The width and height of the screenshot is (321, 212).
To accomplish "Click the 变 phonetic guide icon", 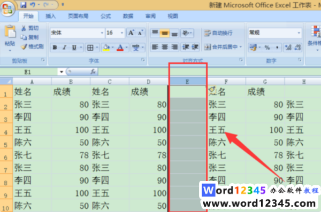I will click(135, 48).
